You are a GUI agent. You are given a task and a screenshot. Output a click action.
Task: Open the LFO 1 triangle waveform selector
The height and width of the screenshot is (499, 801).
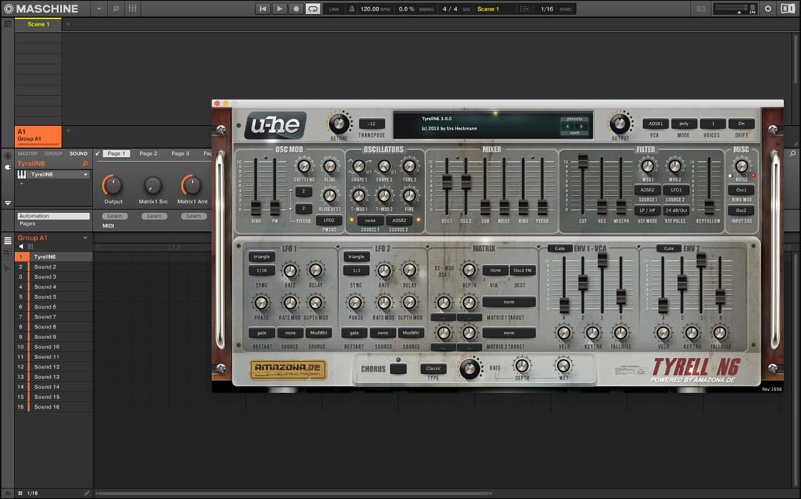tap(261, 257)
